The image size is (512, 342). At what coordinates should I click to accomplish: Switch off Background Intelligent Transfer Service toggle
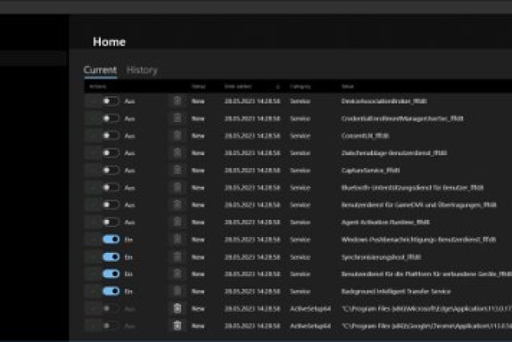tap(111, 291)
